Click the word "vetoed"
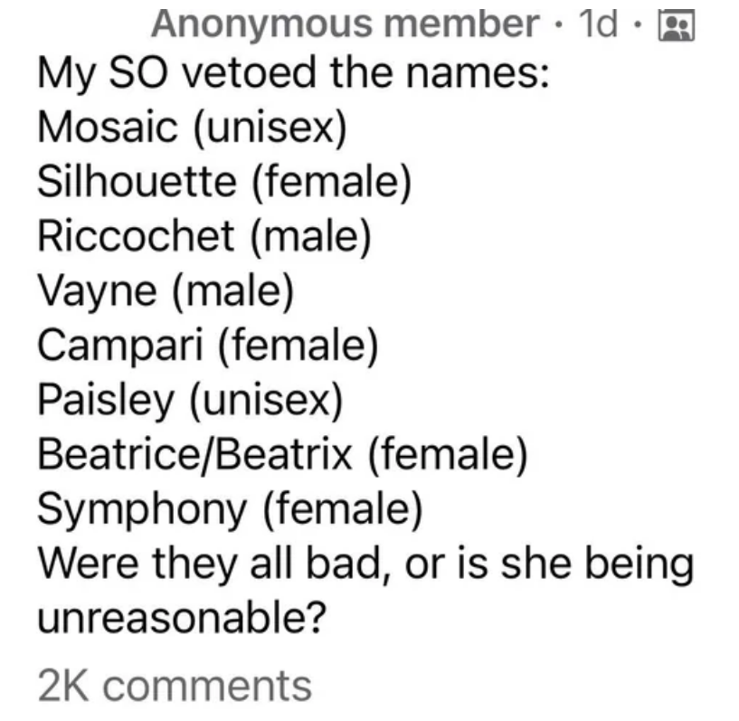Screen dimensions: 739x721 tap(249, 72)
